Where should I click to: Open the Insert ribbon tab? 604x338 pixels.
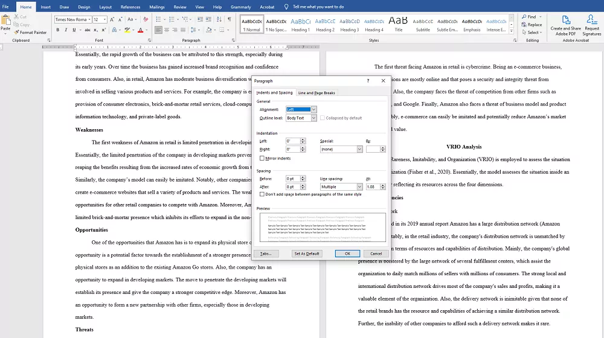point(45,7)
